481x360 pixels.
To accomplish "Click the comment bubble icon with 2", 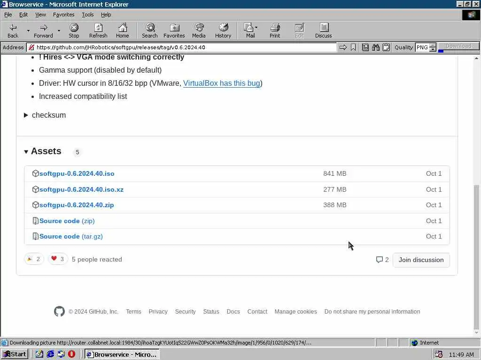I will tap(380, 260).
